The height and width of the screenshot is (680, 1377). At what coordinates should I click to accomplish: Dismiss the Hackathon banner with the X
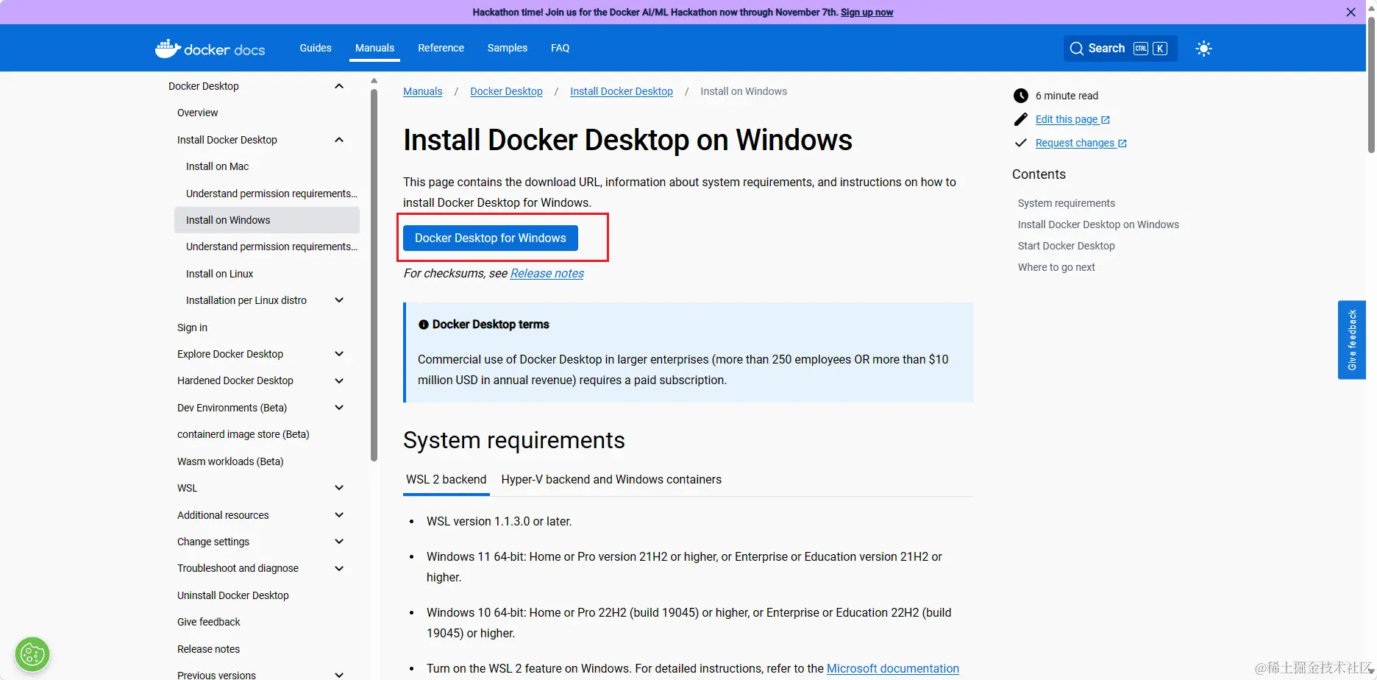tap(1351, 12)
